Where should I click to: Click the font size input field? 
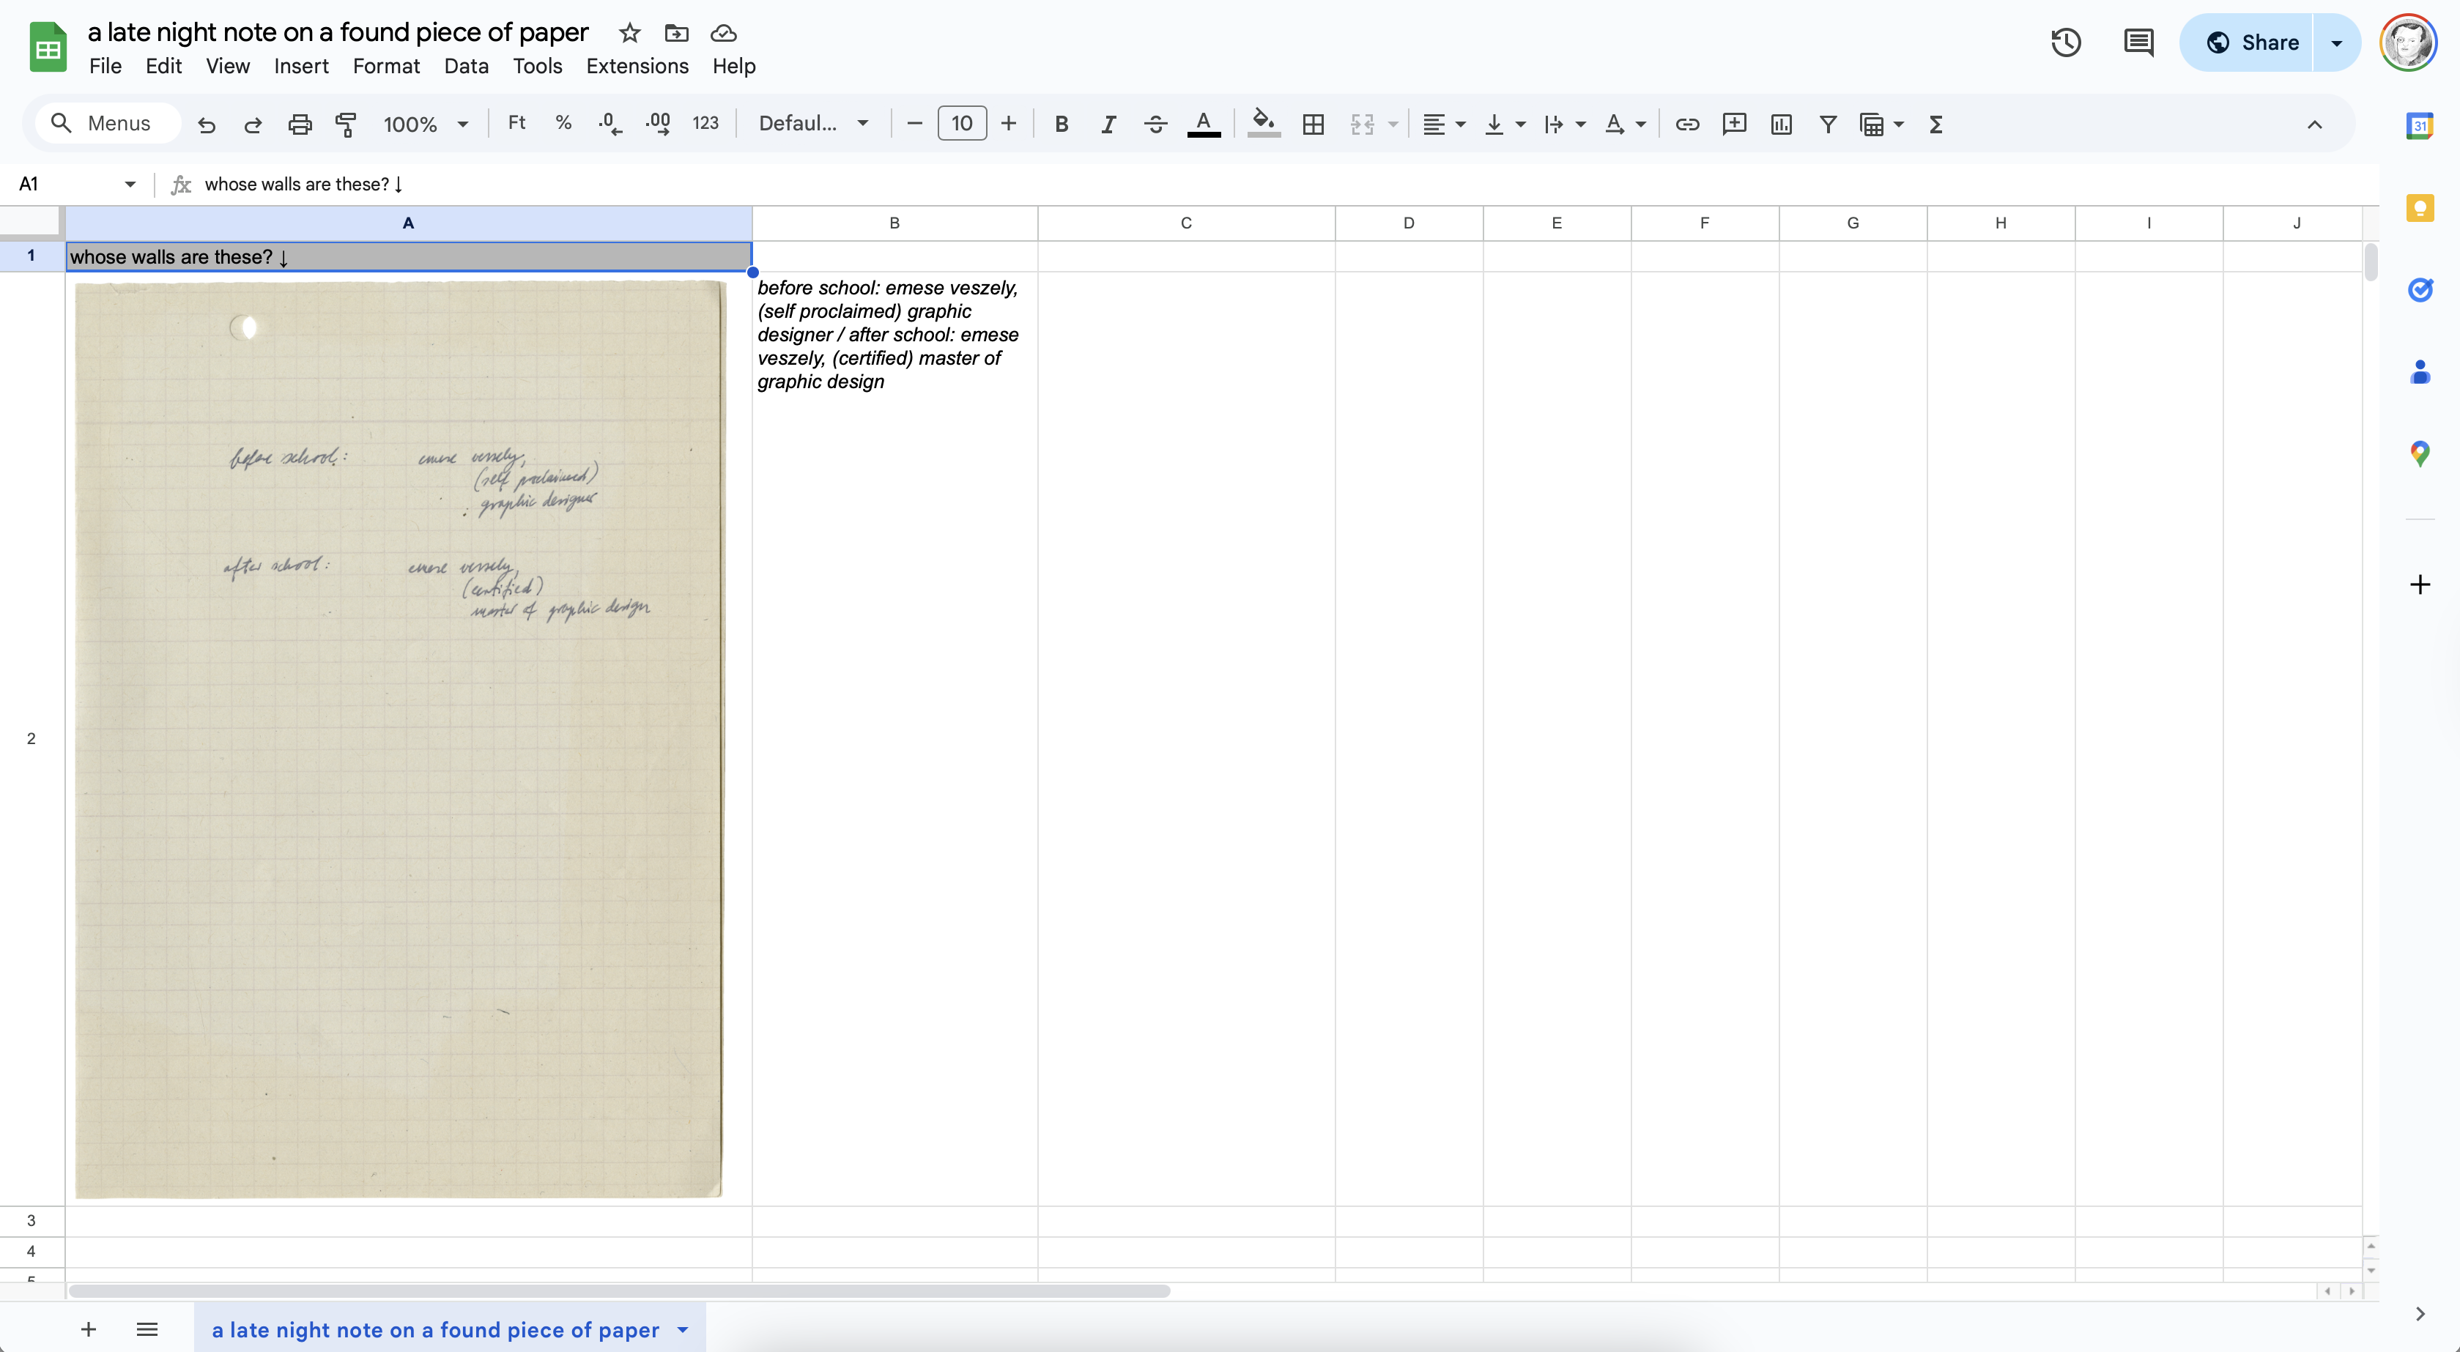point(962,124)
